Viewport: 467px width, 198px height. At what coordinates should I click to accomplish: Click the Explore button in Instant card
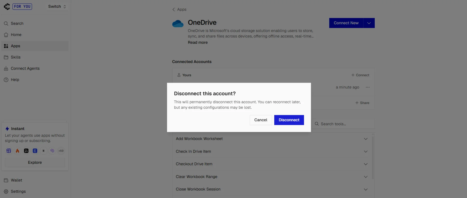click(35, 162)
